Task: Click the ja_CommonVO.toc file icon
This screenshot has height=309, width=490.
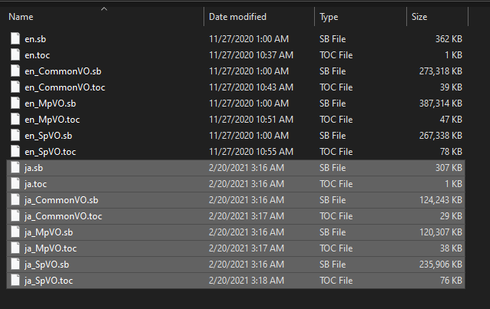Action: click(x=15, y=216)
